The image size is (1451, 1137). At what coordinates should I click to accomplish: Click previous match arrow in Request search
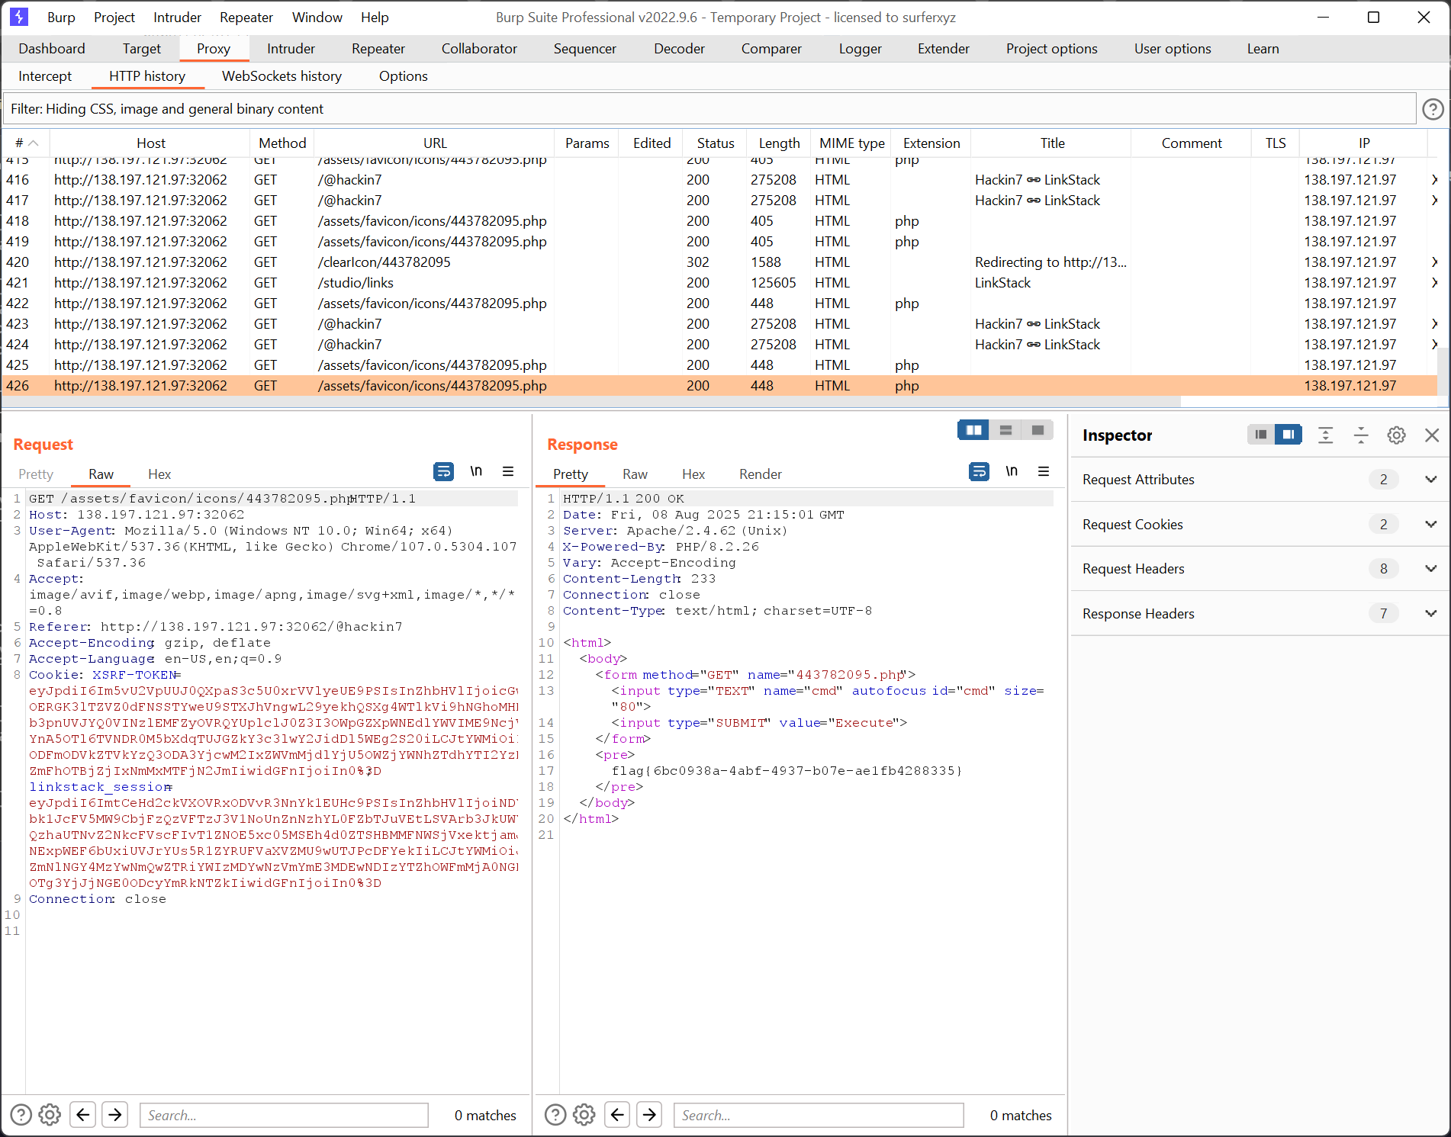(83, 1115)
